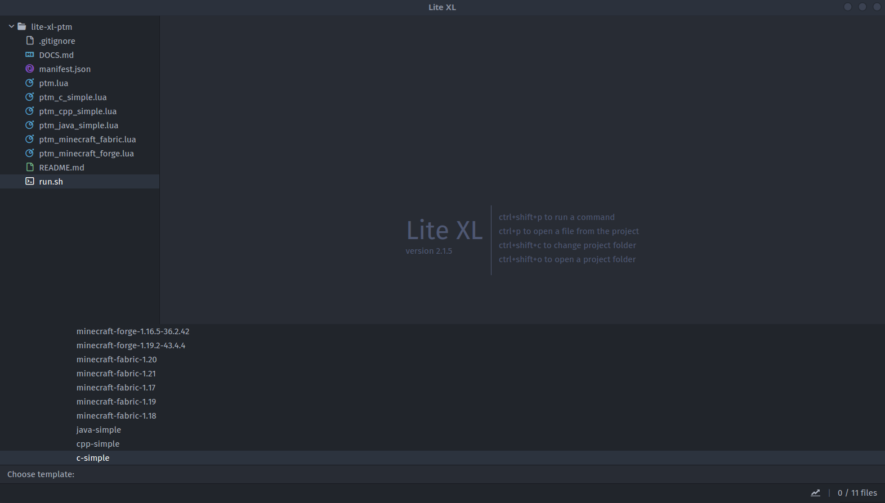Click the lite-xl-ptm folder icon
This screenshot has width=885, height=503.
(22, 26)
